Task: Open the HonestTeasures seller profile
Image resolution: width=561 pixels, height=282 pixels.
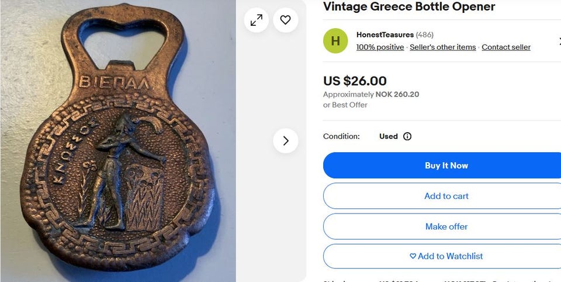Action: point(385,35)
